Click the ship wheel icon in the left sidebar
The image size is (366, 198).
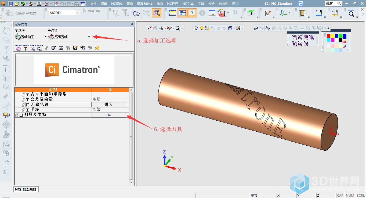(x=6, y=125)
